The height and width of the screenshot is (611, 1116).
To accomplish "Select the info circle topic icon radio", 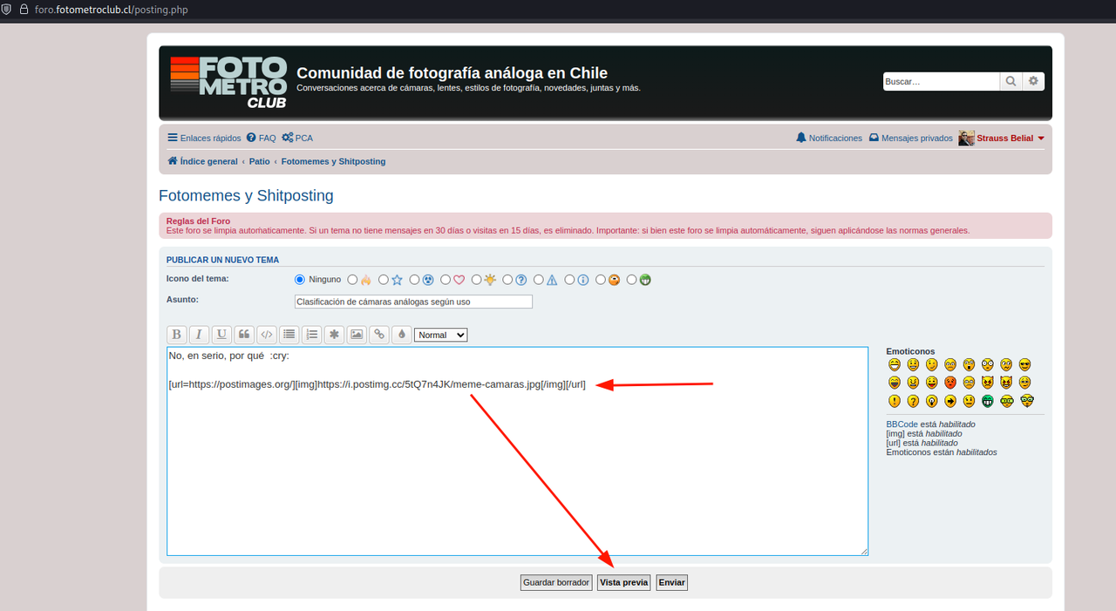I will pyautogui.click(x=569, y=280).
